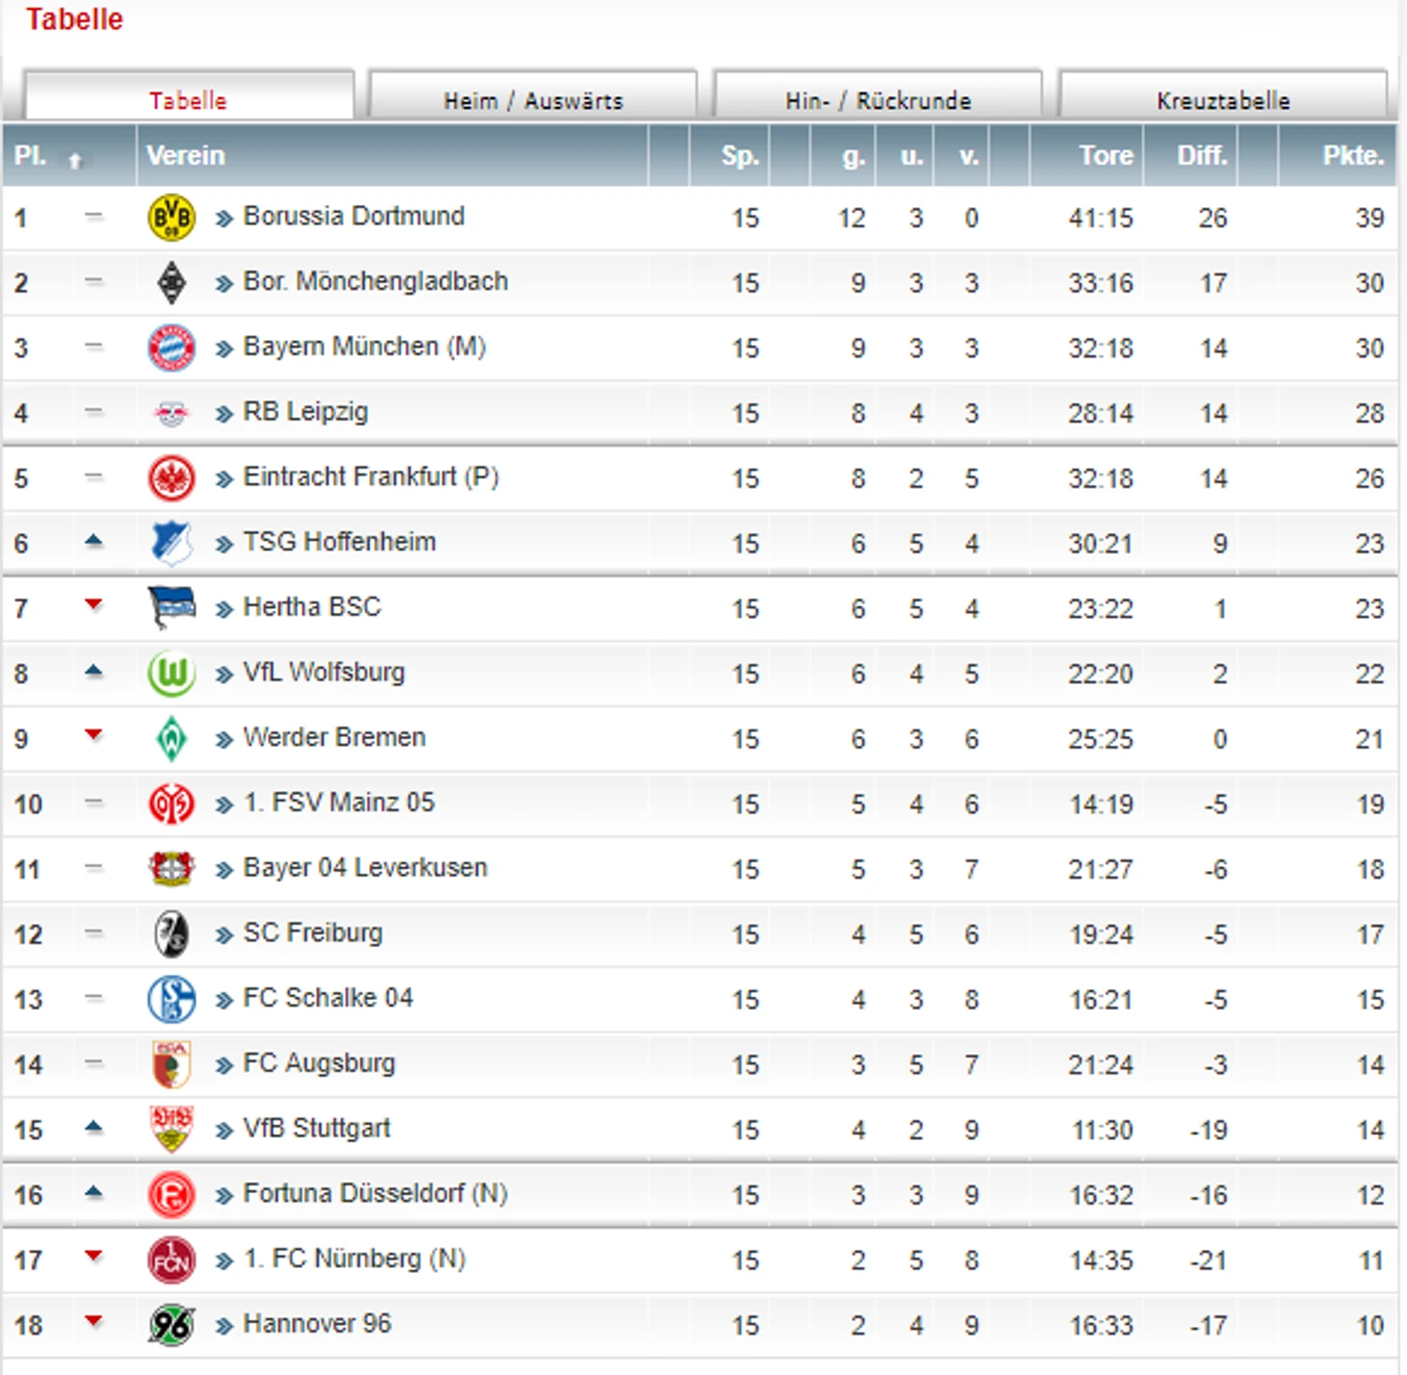The image size is (1407, 1375).
Task: Click the Diff. column header
Action: coord(1203,155)
